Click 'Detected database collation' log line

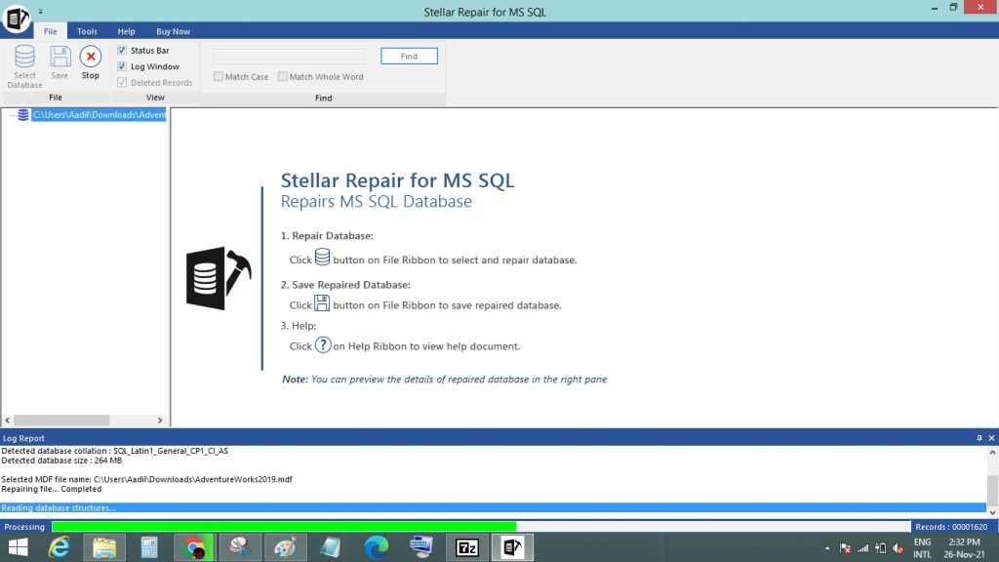(115, 451)
